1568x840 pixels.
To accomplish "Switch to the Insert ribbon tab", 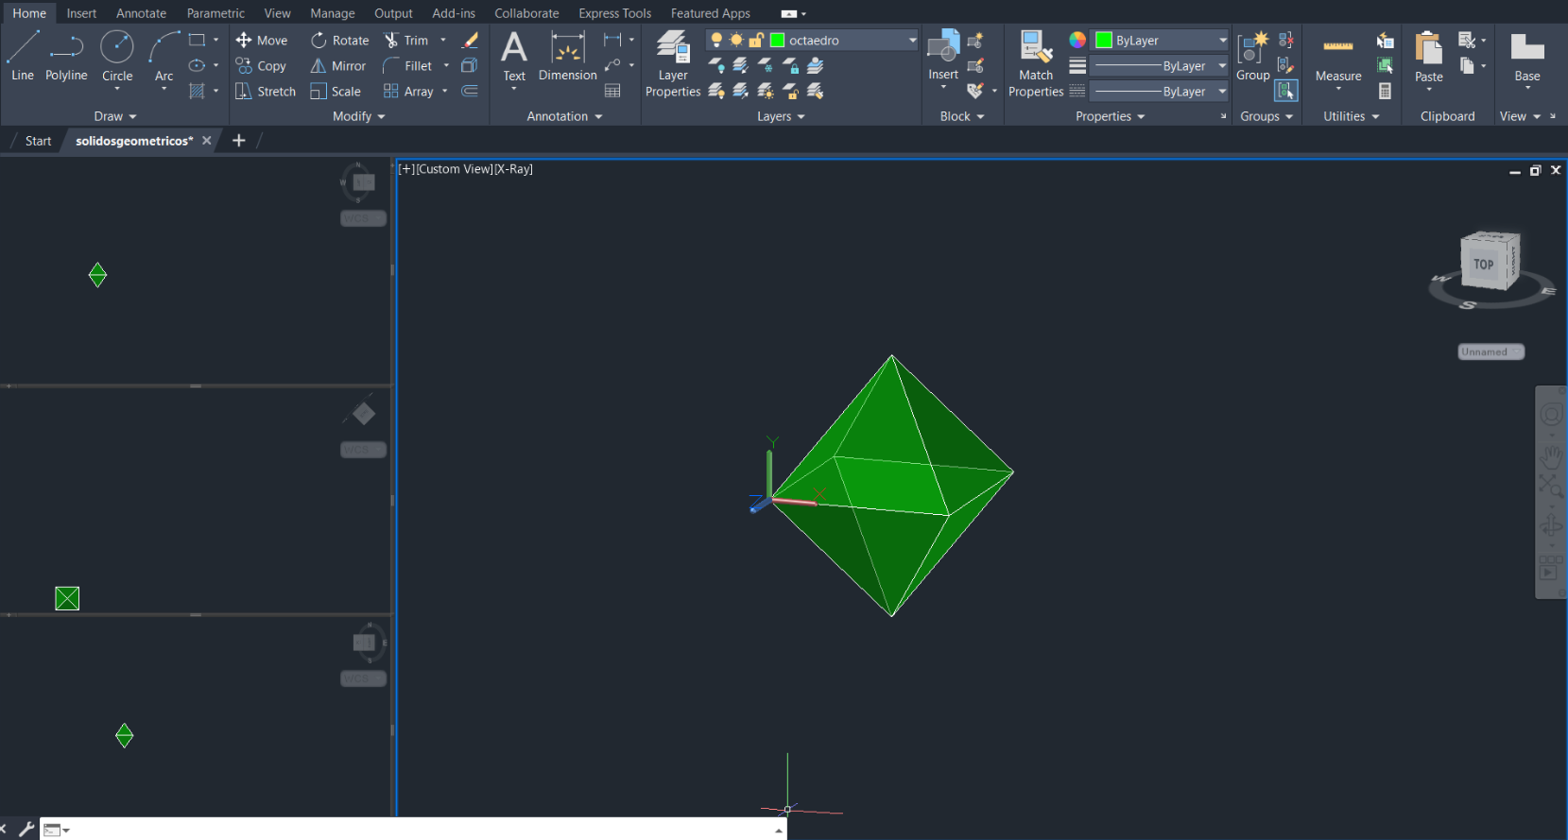I will click(81, 13).
